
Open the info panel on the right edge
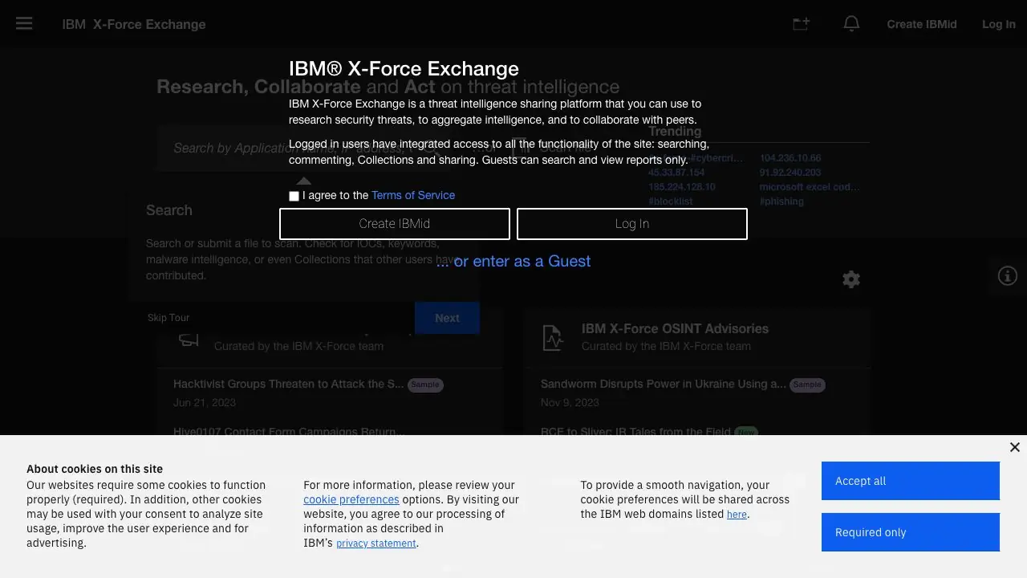[x=1007, y=275]
